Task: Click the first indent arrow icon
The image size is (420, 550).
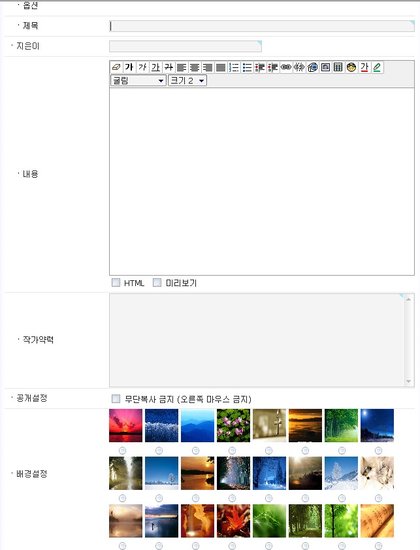Action: (260, 67)
